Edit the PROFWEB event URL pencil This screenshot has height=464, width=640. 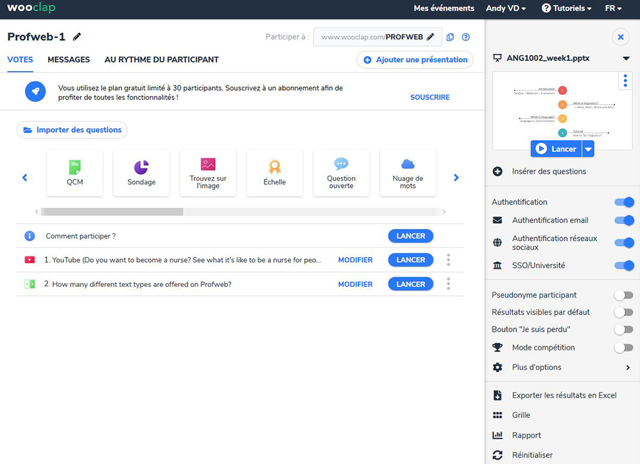pos(430,36)
